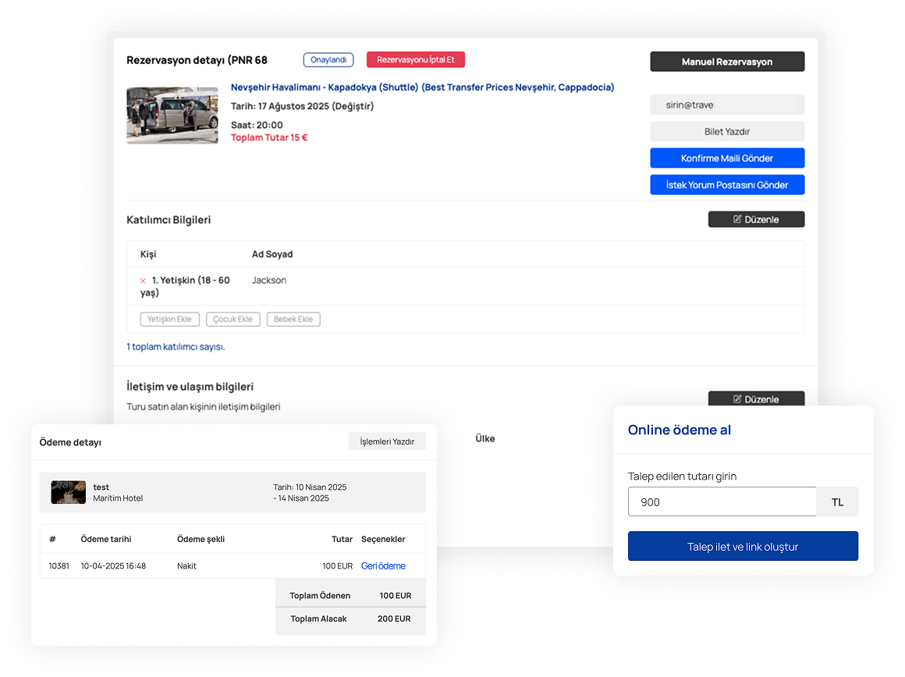Click İstek Yorum Postasını Gönder button
The image size is (905, 677).
pos(726,185)
